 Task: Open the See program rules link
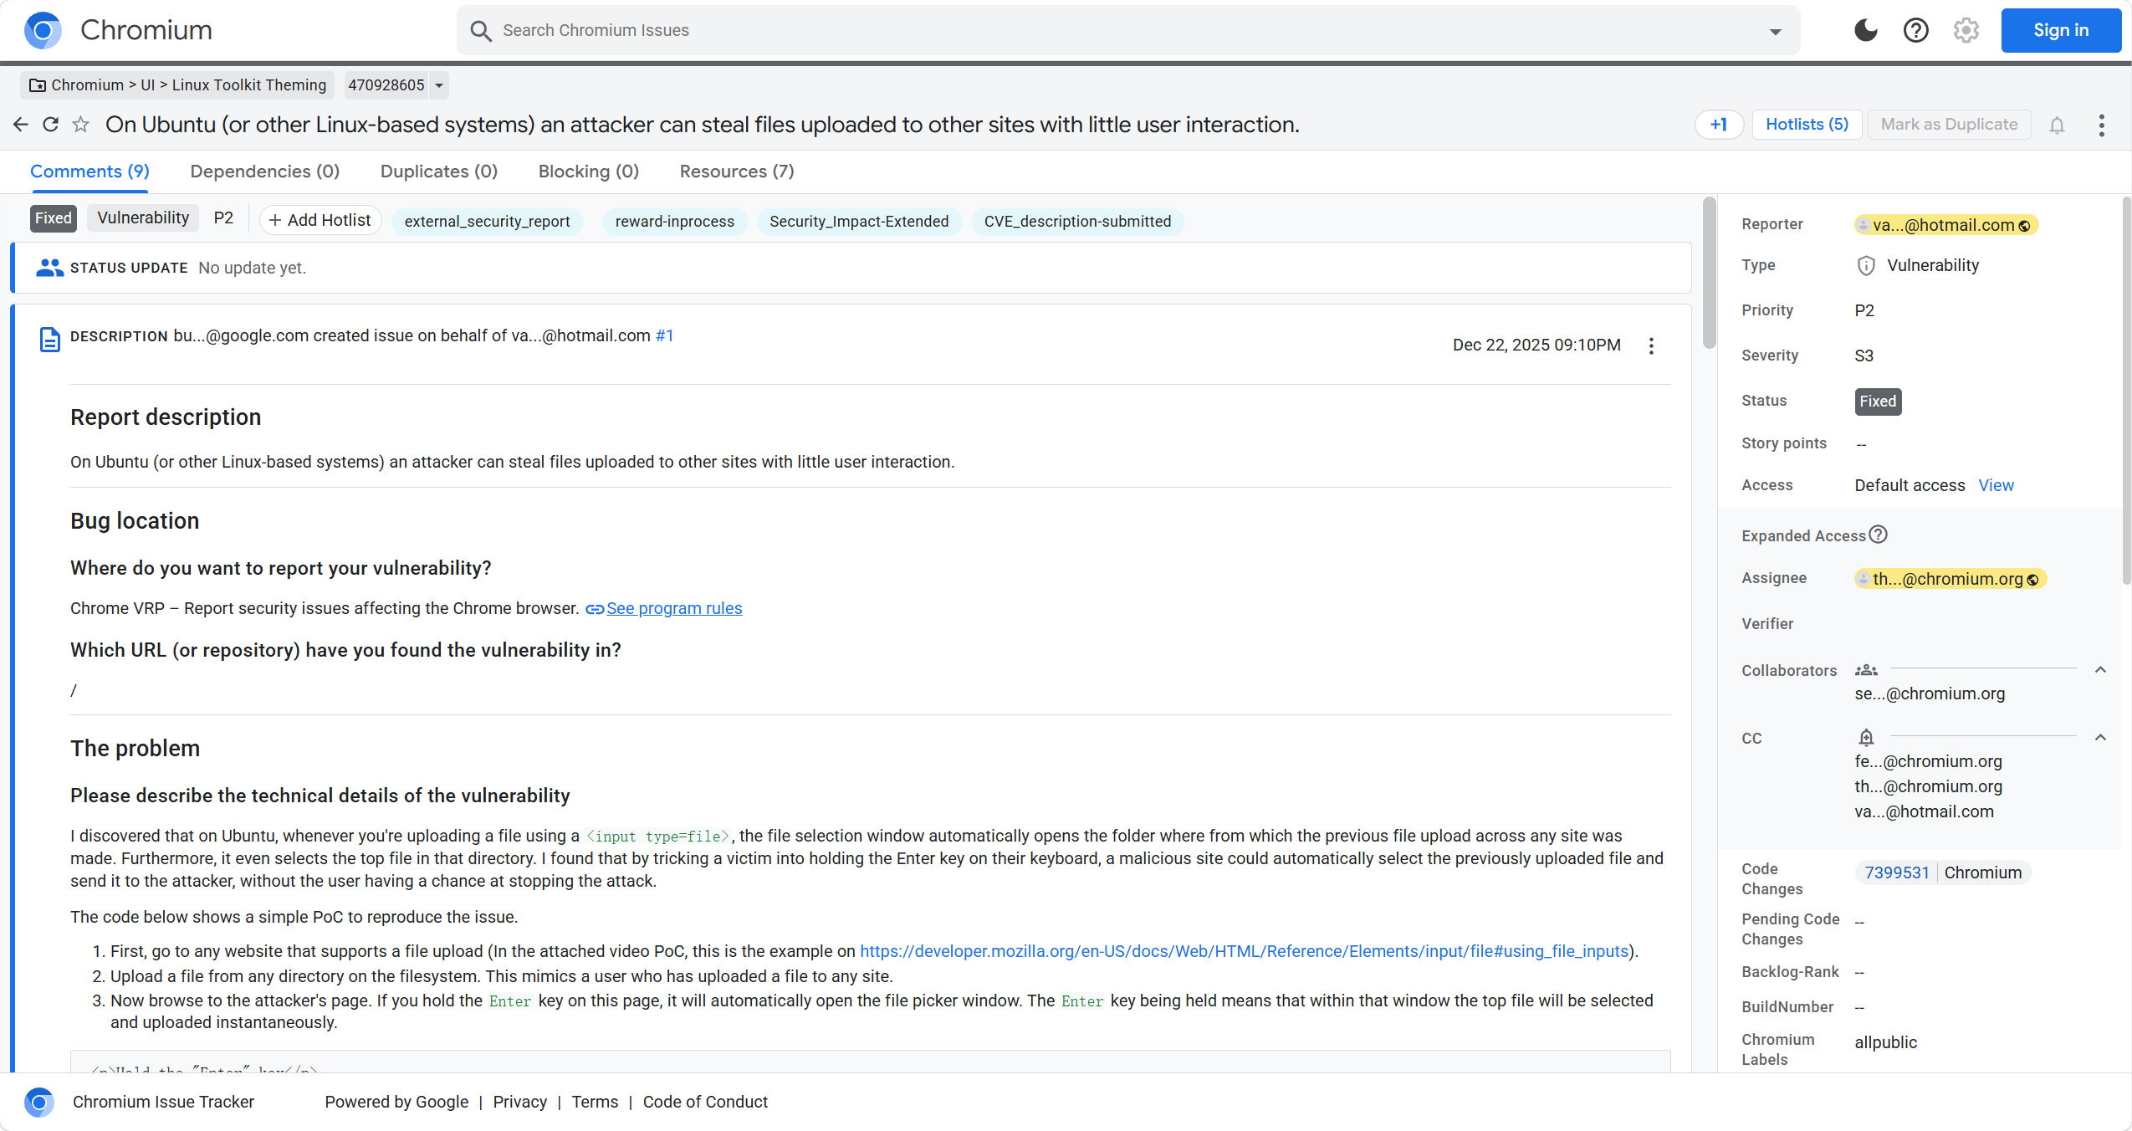pos(673,608)
